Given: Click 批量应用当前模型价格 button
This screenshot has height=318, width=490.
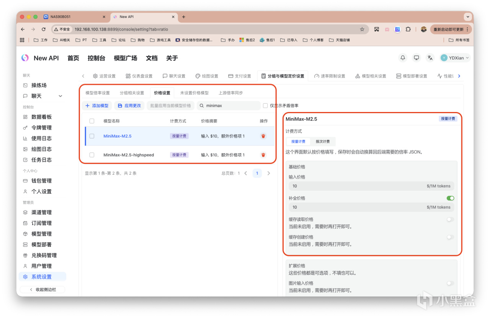Looking at the screenshot, I should 170,105.
